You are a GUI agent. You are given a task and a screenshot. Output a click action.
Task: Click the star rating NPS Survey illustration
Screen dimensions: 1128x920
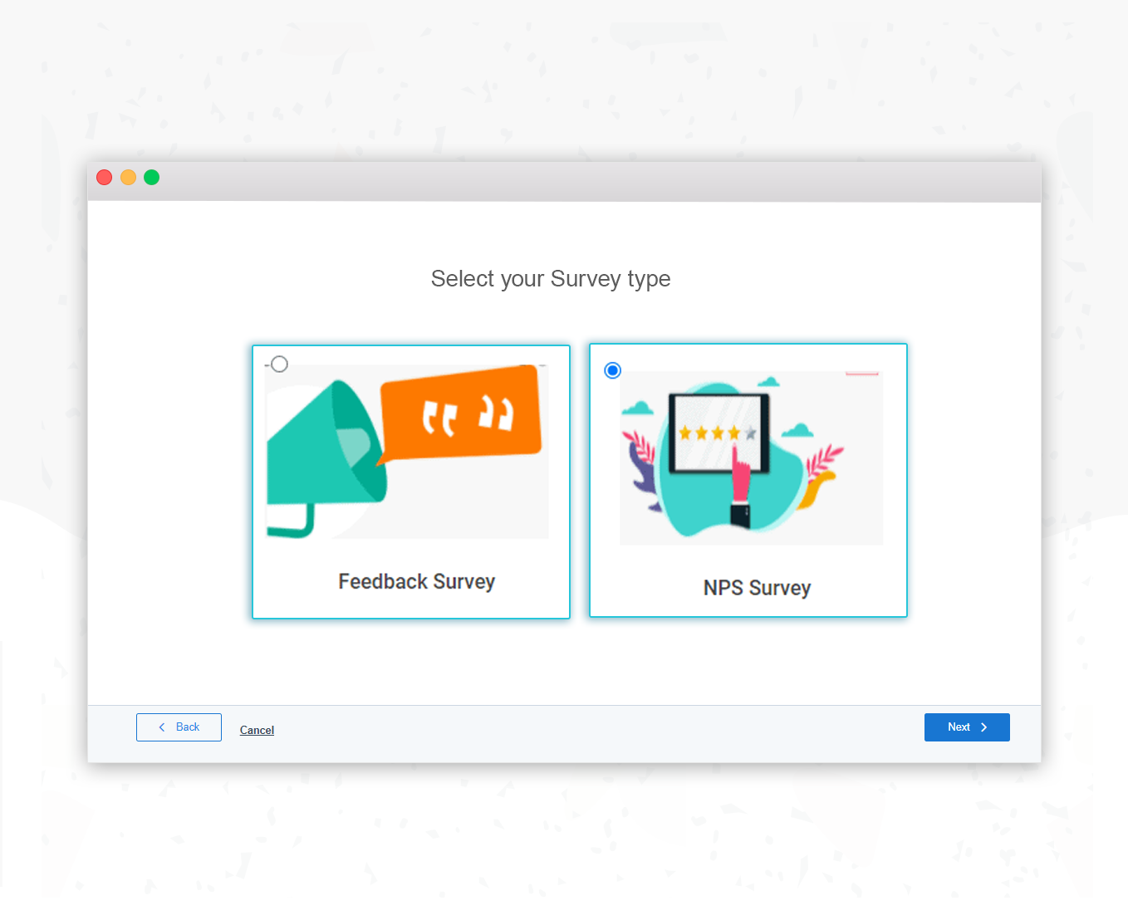coord(751,458)
